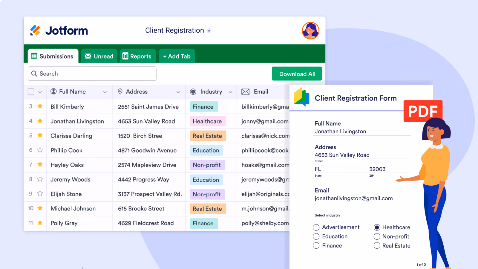The width and height of the screenshot is (478, 269).
Task: Click the Non-profit tag for Elijah Stone
Action: [x=207, y=194]
